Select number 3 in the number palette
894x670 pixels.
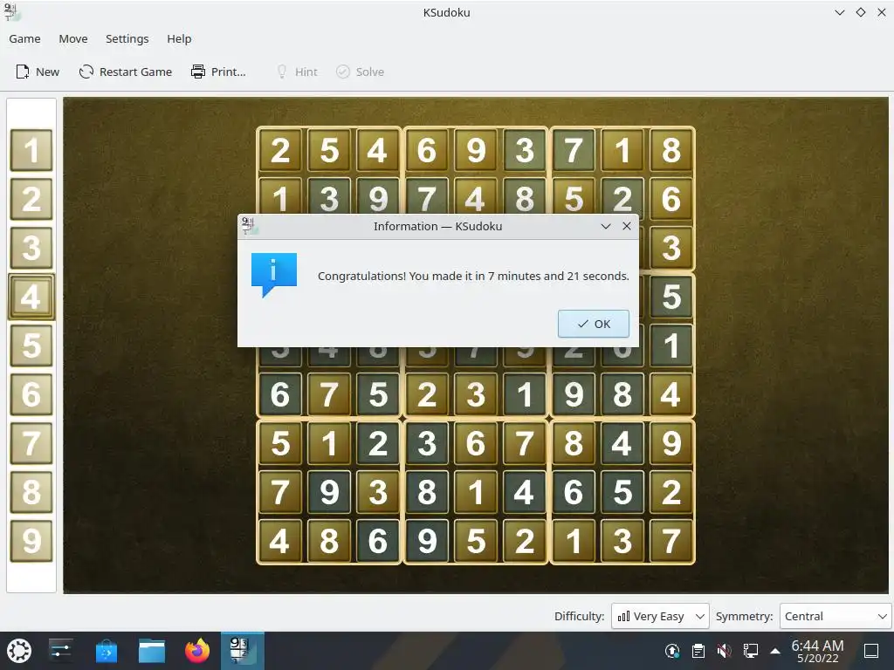[31, 248]
